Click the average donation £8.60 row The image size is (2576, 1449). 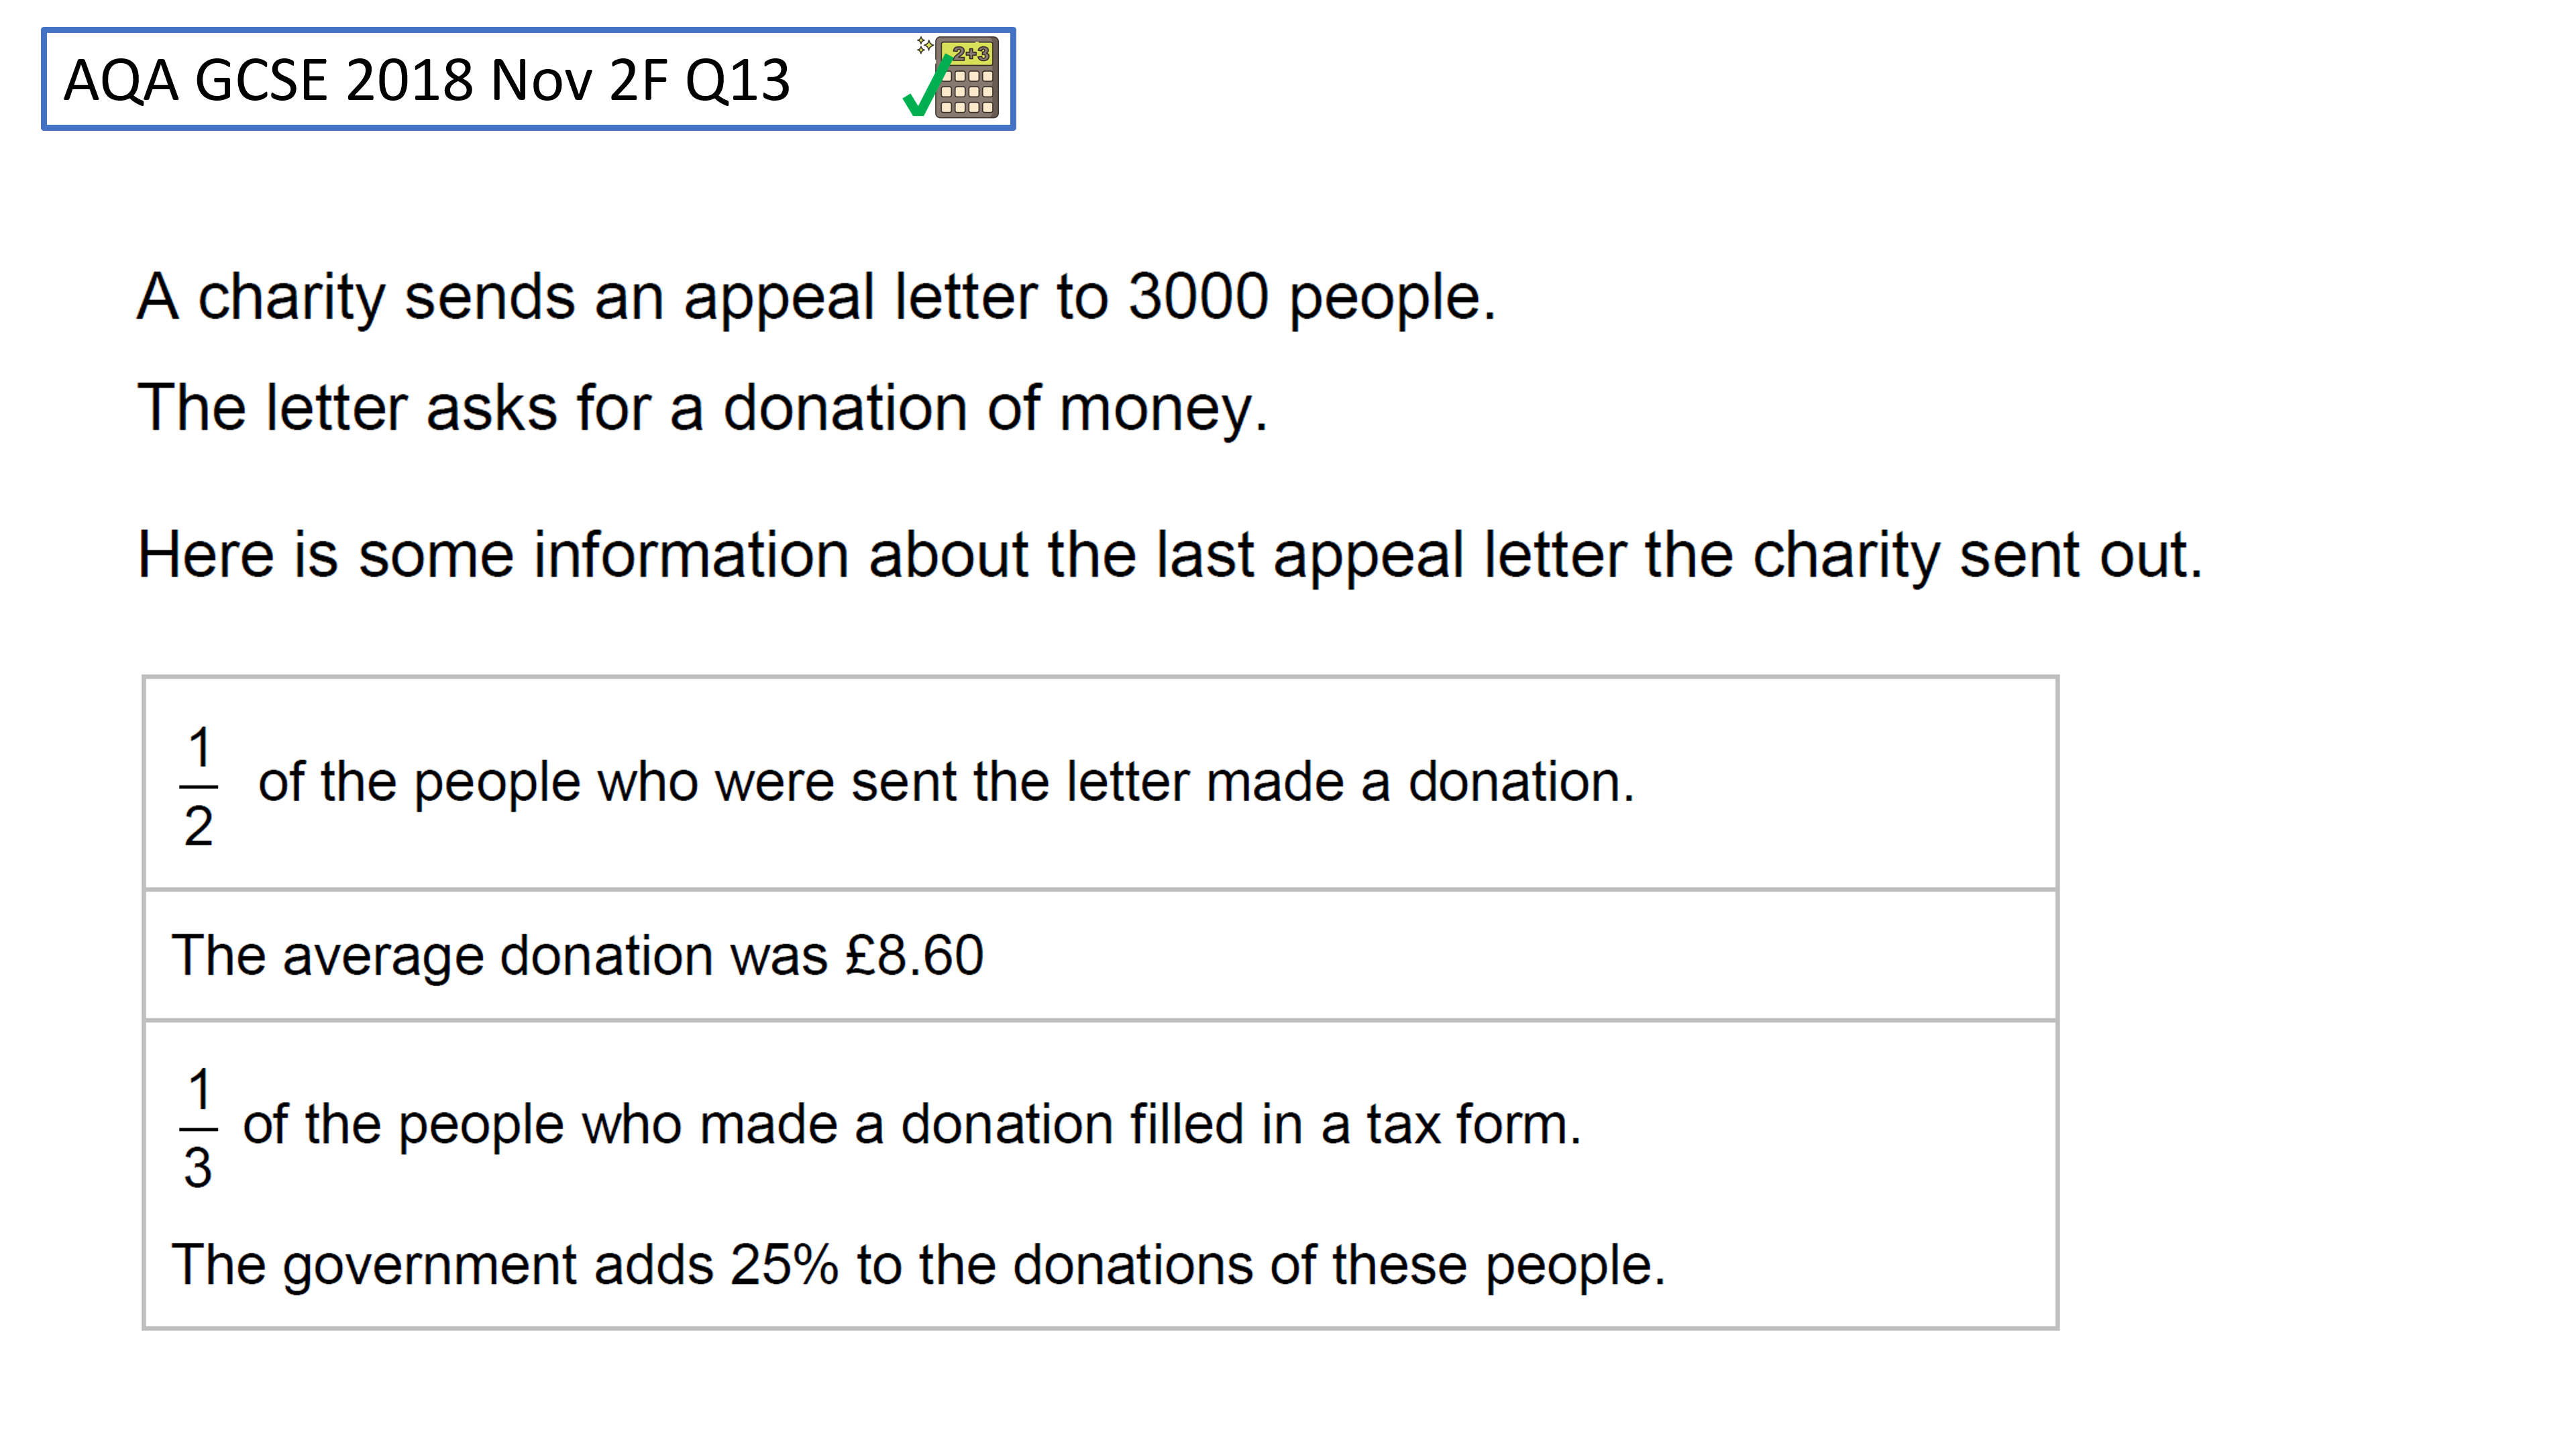tap(1100, 955)
